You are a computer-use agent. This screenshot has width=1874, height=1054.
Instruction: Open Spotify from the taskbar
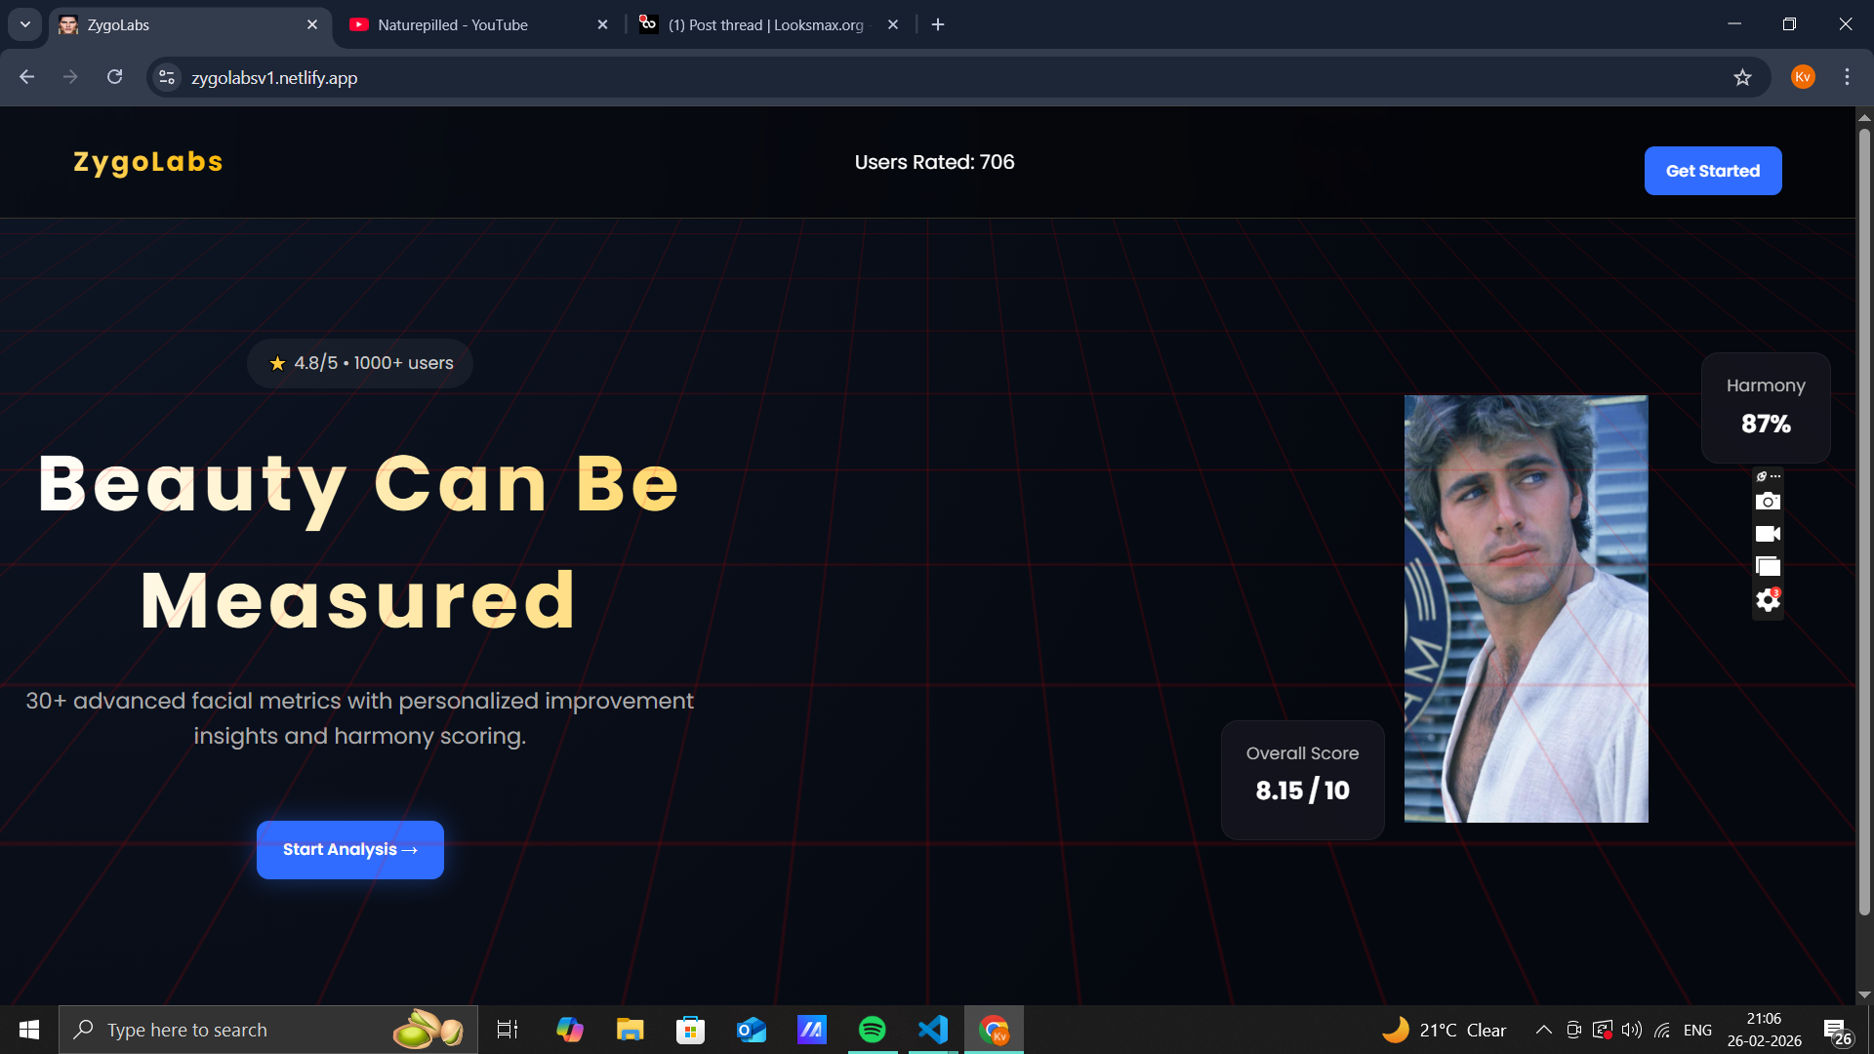click(x=872, y=1030)
